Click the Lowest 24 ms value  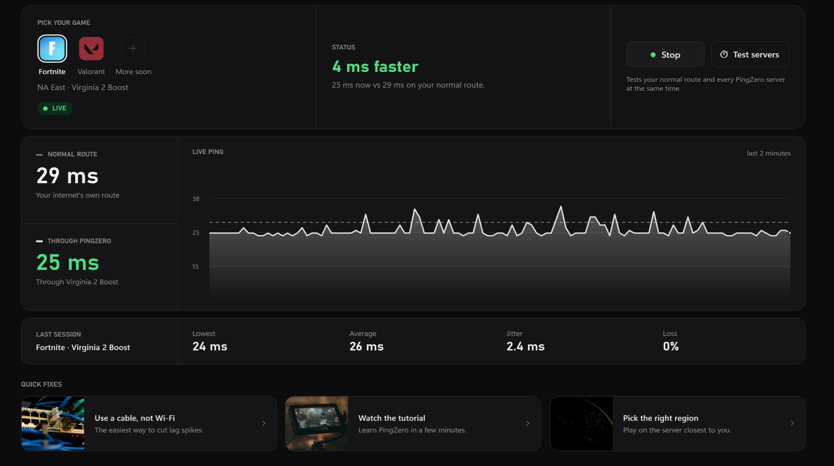coord(210,346)
